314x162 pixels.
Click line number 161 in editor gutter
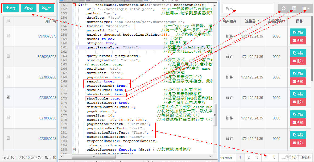click(x=64, y=47)
